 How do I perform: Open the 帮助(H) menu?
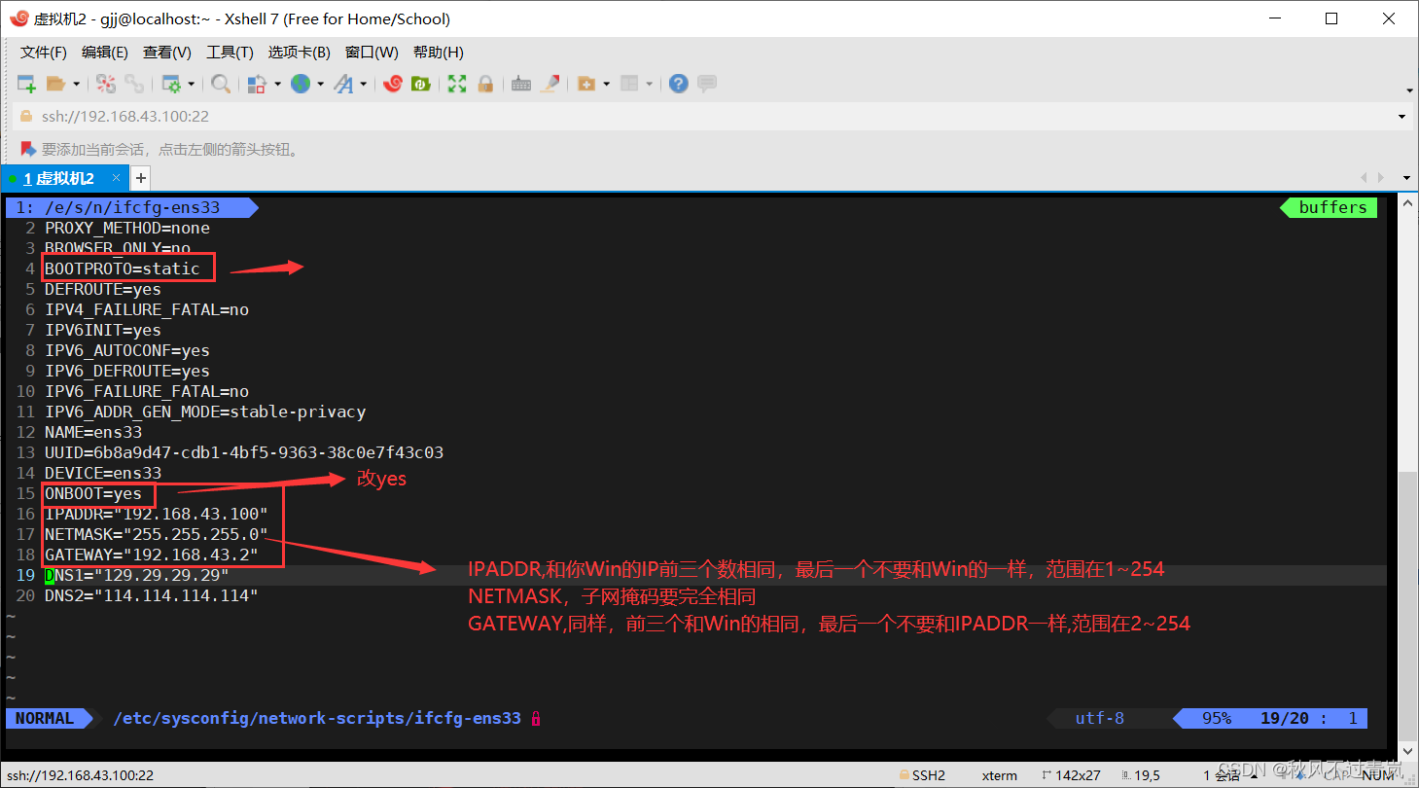439,52
